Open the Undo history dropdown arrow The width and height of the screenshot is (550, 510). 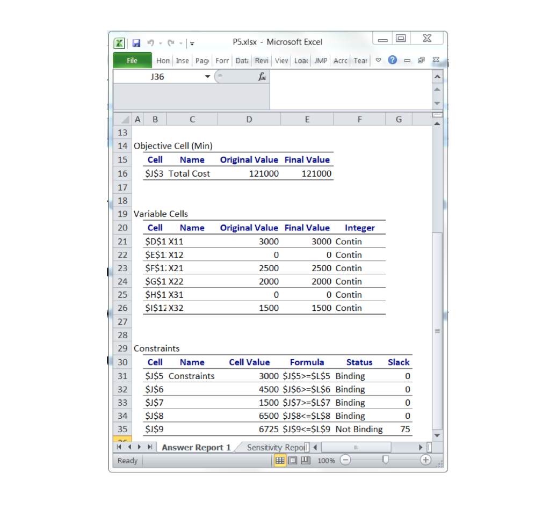[160, 43]
